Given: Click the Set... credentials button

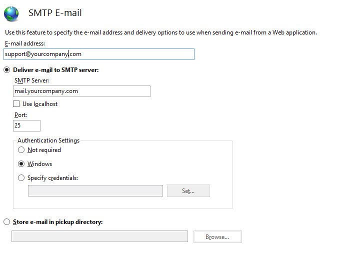Looking at the screenshot, I should click(188, 191).
